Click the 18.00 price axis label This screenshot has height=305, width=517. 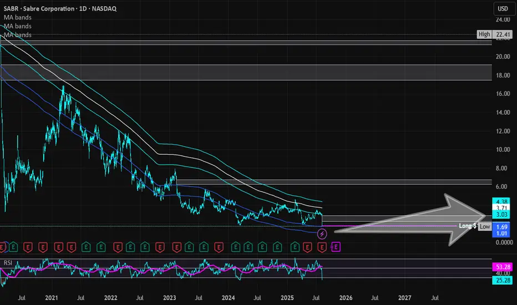point(503,75)
